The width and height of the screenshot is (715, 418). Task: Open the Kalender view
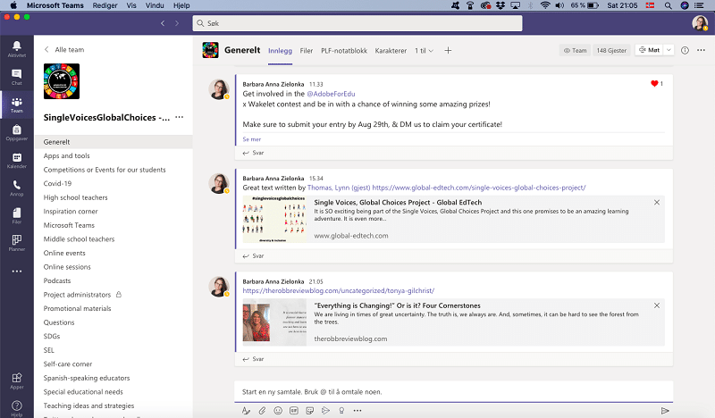[16, 160]
